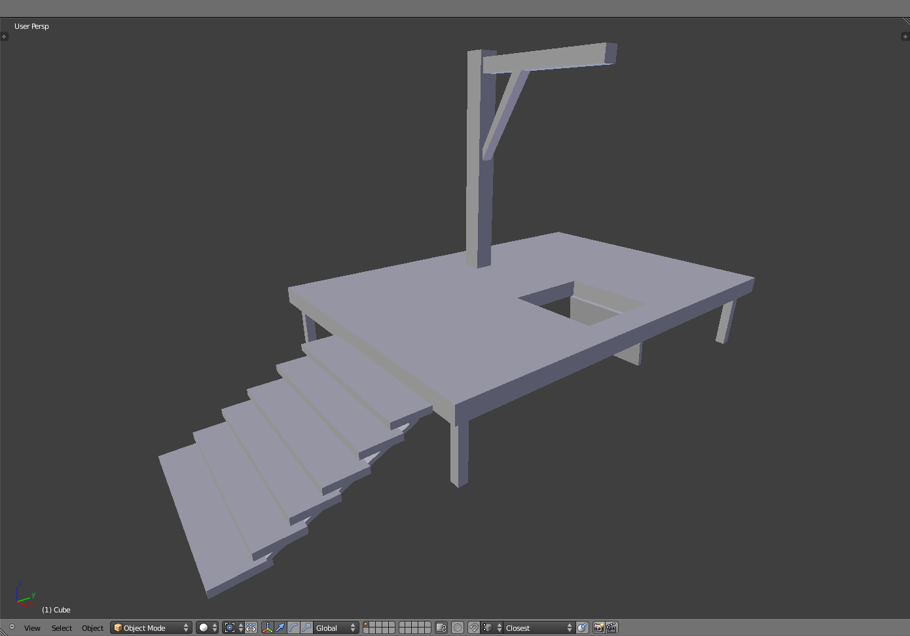Click the trapdoor opening in the platform
910x636 pixels.
[x=580, y=303]
